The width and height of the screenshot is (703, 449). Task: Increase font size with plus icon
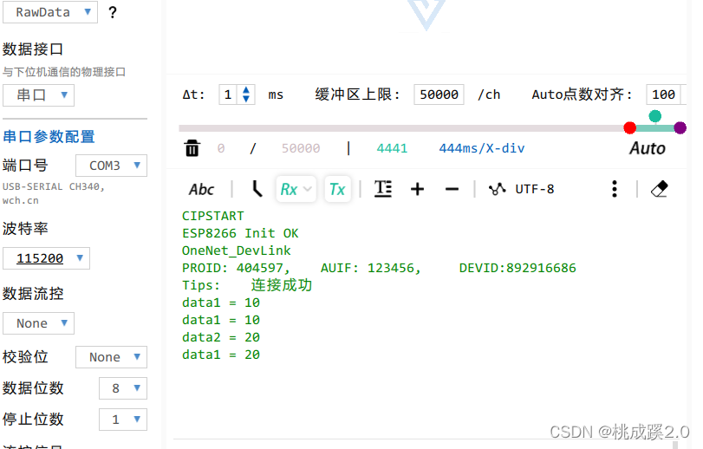[x=418, y=189]
